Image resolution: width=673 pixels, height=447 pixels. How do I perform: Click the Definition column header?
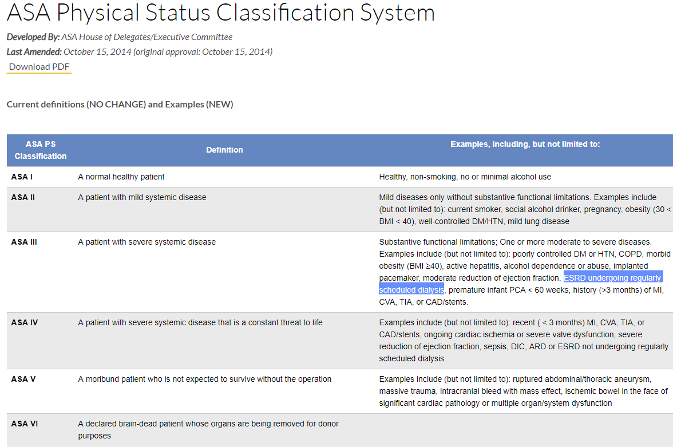[x=224, y=150]
